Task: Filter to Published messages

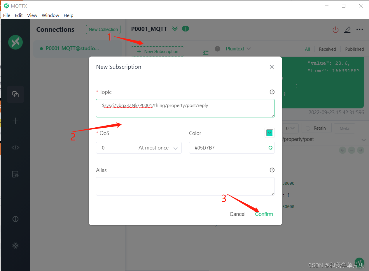Action: 354,49
